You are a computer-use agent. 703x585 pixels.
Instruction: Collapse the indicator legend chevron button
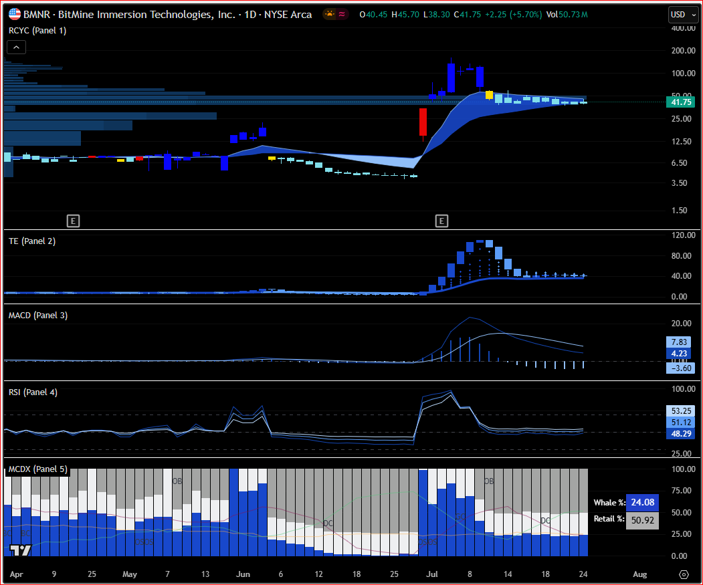tap(17, 47)
